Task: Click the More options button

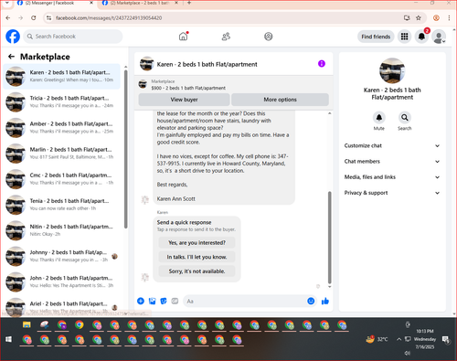Action: 280,100
